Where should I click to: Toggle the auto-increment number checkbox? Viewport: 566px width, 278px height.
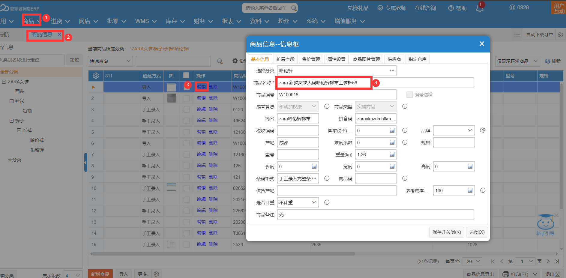click(409, 95)
